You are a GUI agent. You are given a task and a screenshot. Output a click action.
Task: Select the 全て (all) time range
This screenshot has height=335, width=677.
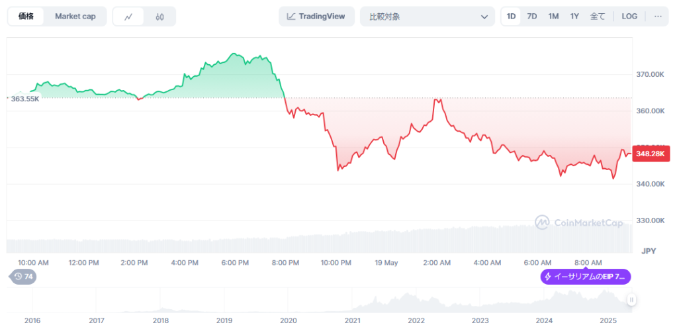(x=597, y=17)
